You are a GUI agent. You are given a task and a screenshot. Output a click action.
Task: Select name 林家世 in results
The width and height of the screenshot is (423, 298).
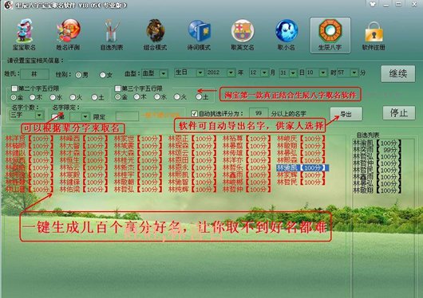click(x=138, y=139)
